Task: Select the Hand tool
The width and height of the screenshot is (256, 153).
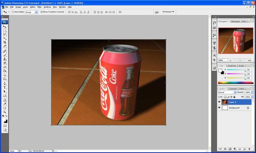Action: tap(5, 108)
